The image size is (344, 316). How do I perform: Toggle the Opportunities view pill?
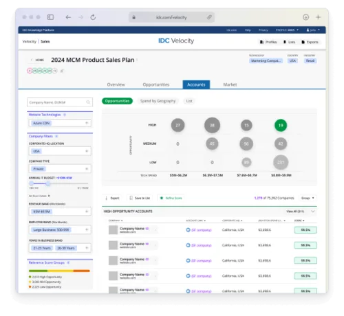click(x=117, y=101)
